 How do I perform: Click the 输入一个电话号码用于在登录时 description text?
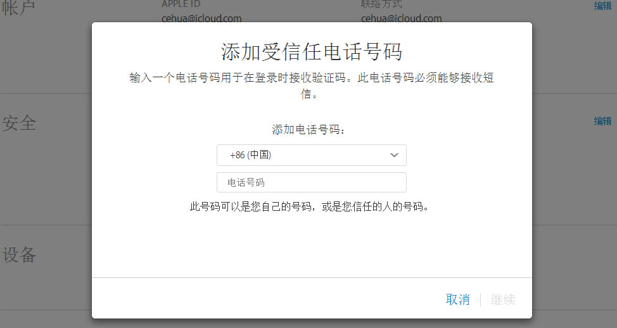click(x=311, y=85)
